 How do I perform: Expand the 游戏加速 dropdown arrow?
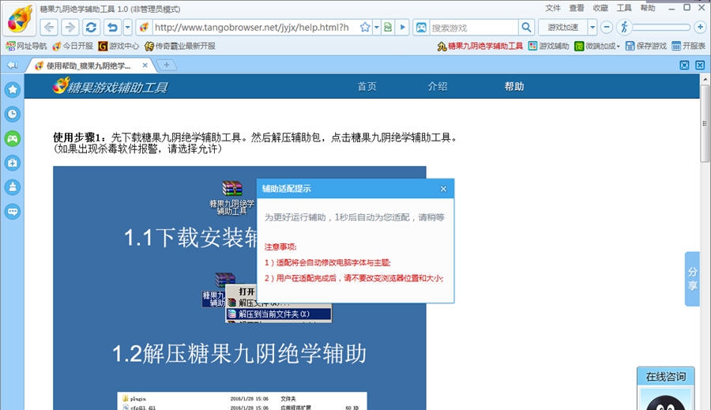tap(592, 27)
